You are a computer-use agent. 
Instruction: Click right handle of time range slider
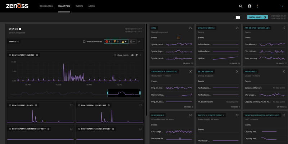click(140, 93)
